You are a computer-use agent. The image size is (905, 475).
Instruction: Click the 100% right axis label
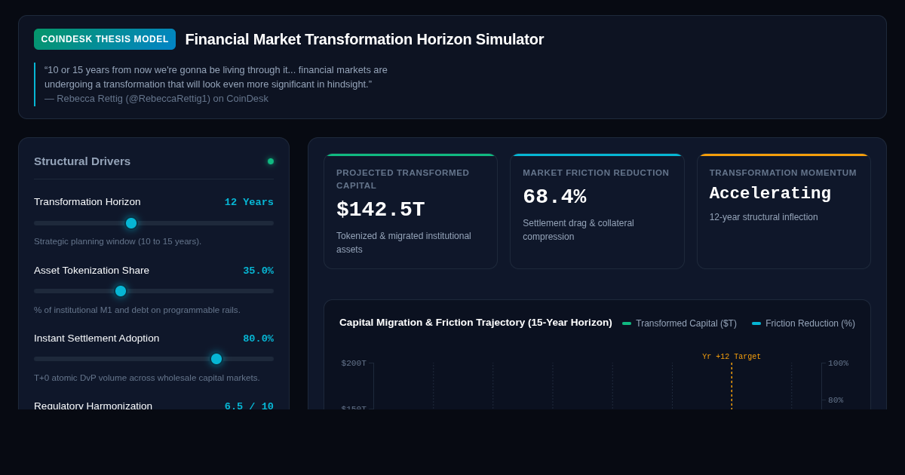point(838,363)
